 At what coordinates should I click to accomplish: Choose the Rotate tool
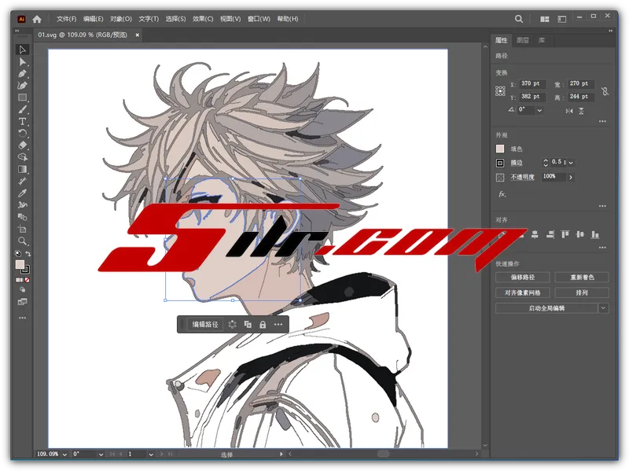pyautogui.click(x=23, y=134)
